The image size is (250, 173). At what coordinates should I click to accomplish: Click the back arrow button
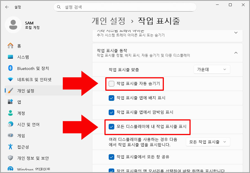[x=7, y=7]
